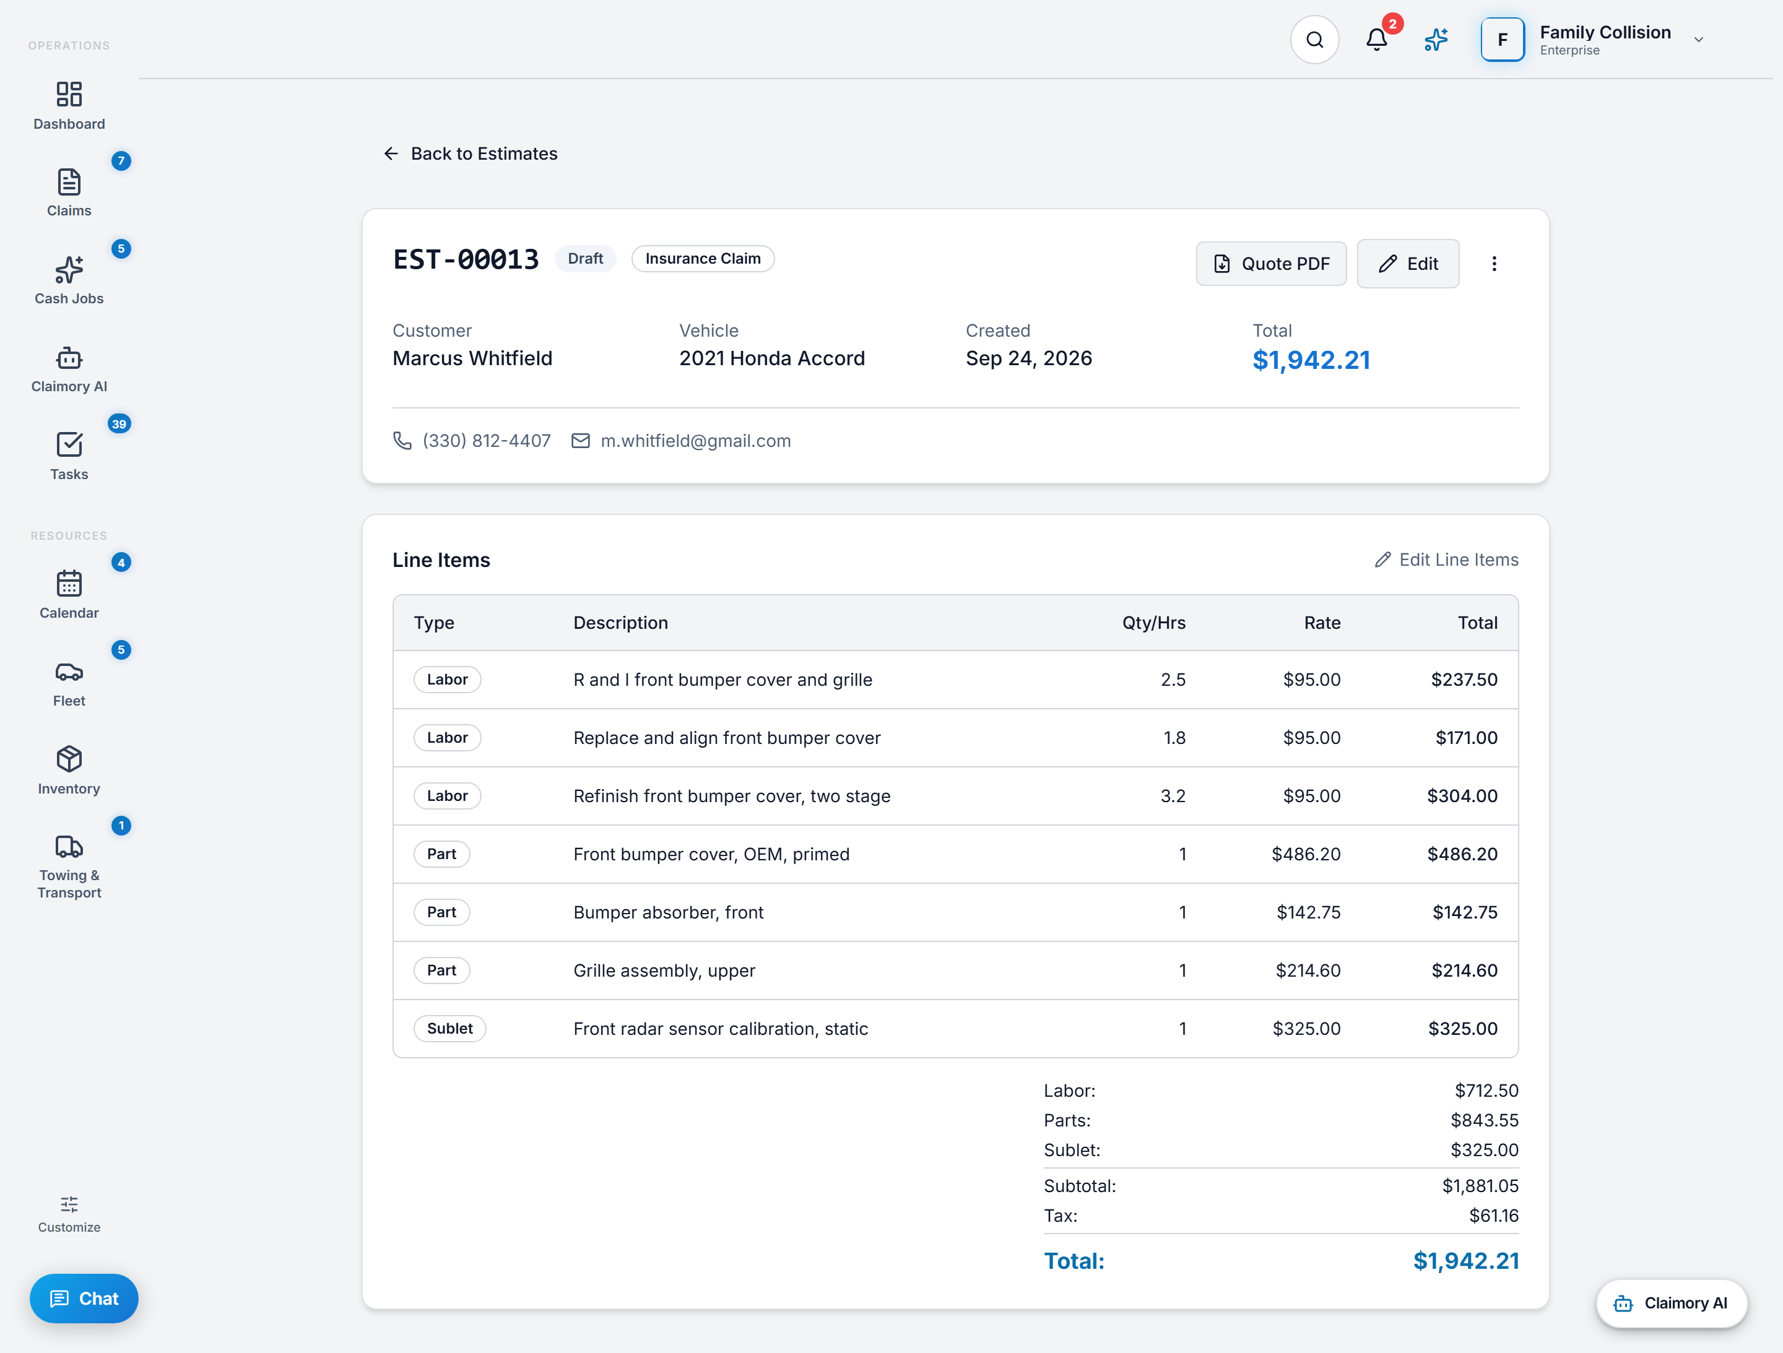Viewport: 1783px width, 1353px height.
Task: Click the AI sparkle icon in header
Action: pos(1436,40)
